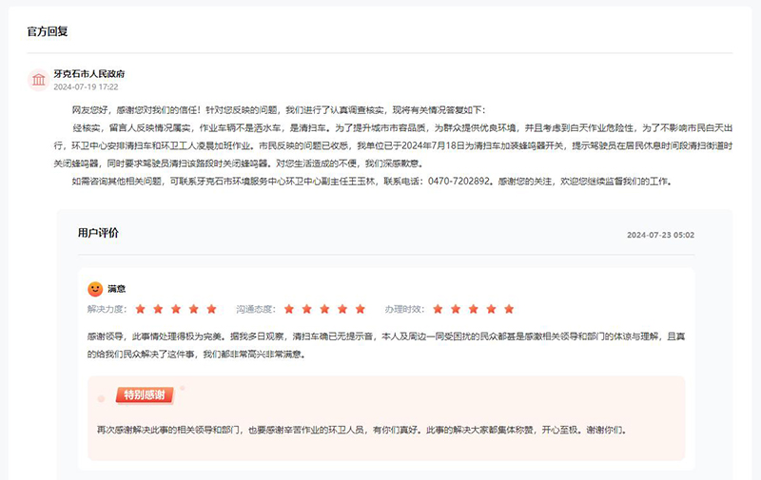Click the 满意 satisfaction label
761x480 pixels.
tap(116, 289)
